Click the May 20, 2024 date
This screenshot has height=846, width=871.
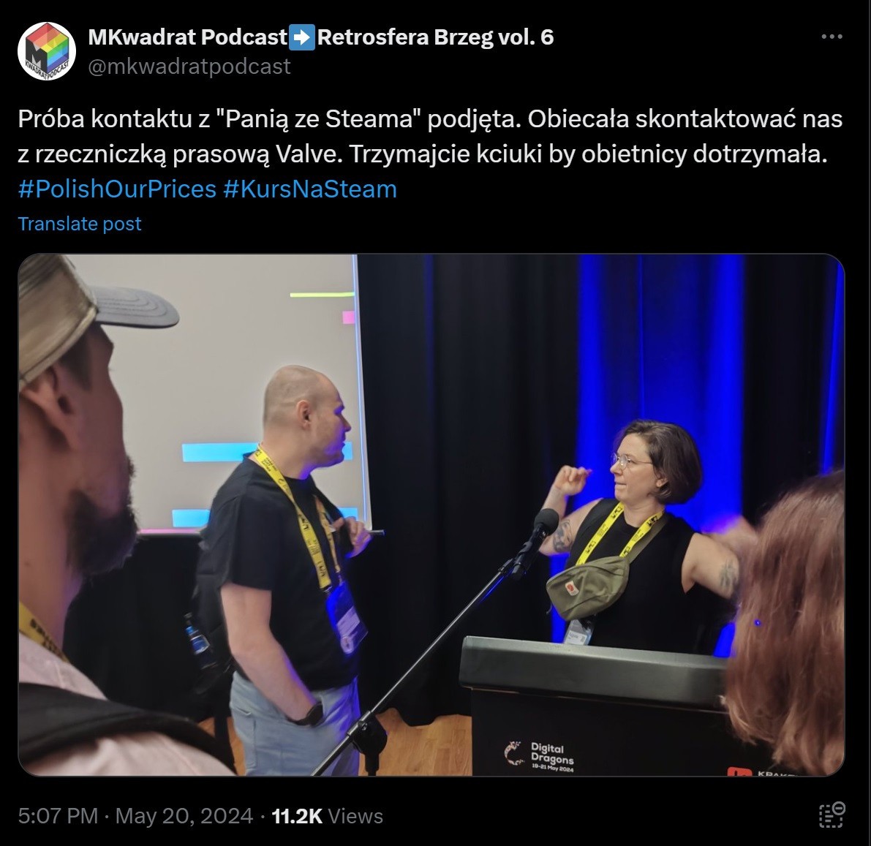(184, 816)
